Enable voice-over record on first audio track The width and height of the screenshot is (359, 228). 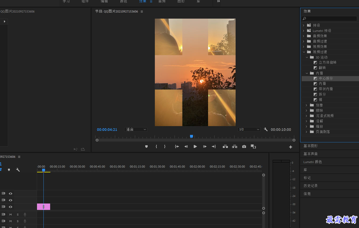(x=25, y=214)
